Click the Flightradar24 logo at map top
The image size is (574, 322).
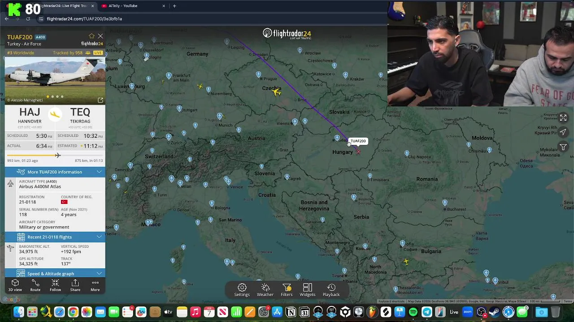click(287, 34)
